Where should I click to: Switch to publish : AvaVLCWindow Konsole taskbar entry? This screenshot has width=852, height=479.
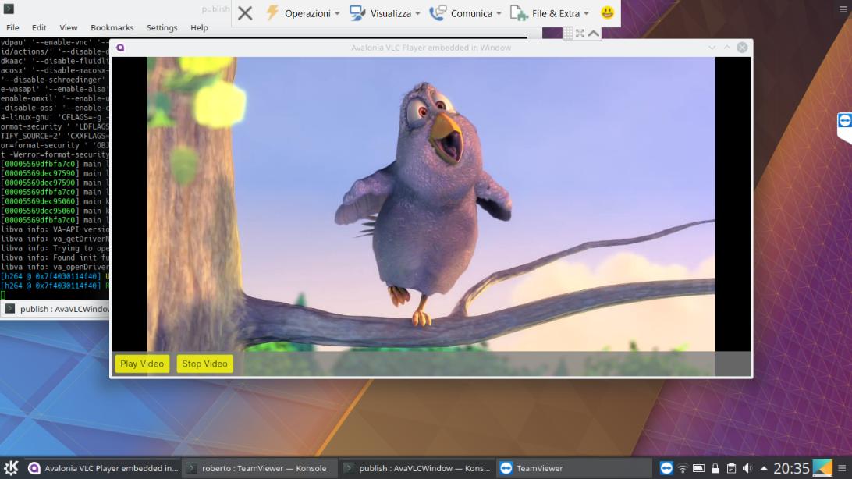[417, 468]
